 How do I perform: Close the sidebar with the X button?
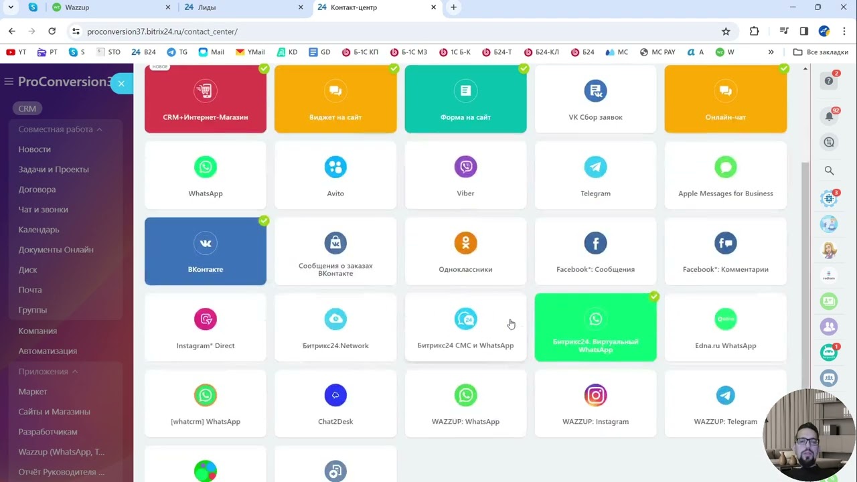pos(121,84)
